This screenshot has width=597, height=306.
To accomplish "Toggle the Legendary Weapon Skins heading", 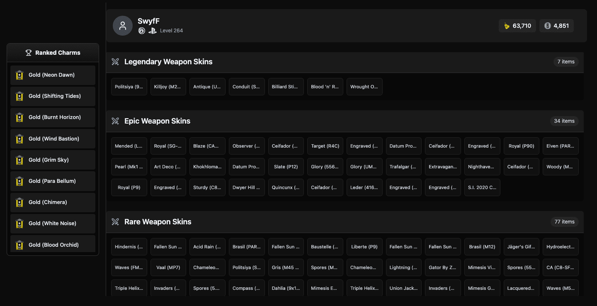I will [x=168, y=62].
